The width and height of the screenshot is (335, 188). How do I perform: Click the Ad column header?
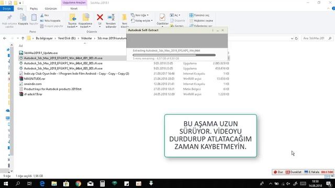pyautogui.click(x=21, y=46)
